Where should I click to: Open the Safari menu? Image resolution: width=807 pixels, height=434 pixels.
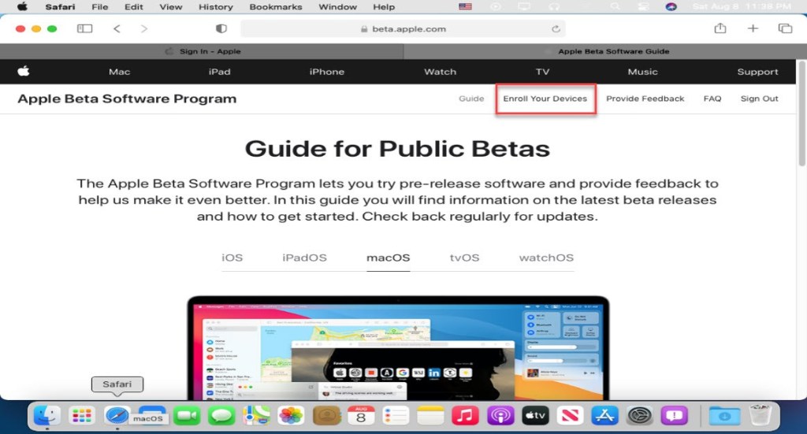click(60, 6)
